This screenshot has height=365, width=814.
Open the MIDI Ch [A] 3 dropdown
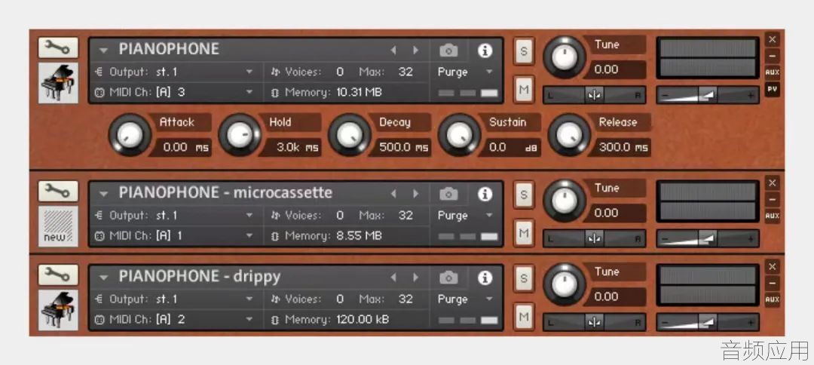(x=174, y=93)
